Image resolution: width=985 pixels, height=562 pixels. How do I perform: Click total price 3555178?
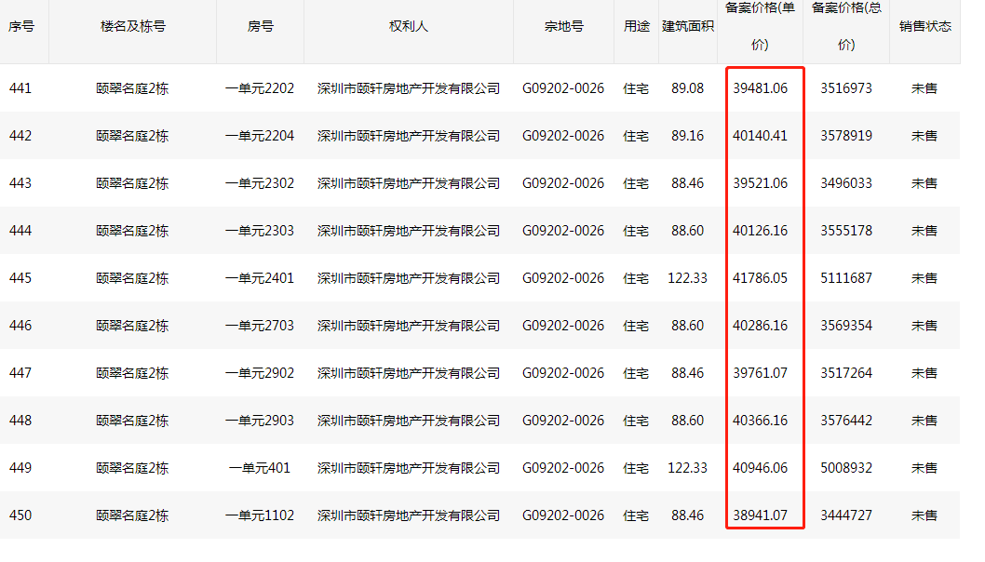[846, 231]
